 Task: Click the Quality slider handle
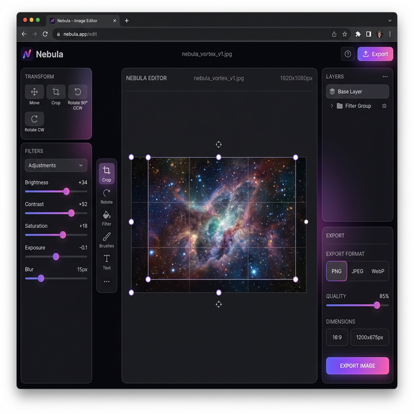tap(376, 305)
